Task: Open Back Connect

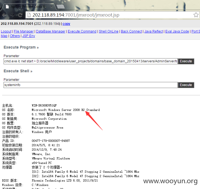Action: [x=131, y=31]
